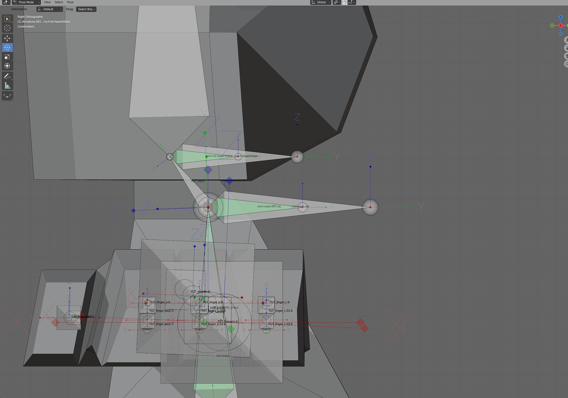Select the Breakdowner pose tool
Viewport: 568px width, 398px height.
(7, 96)
